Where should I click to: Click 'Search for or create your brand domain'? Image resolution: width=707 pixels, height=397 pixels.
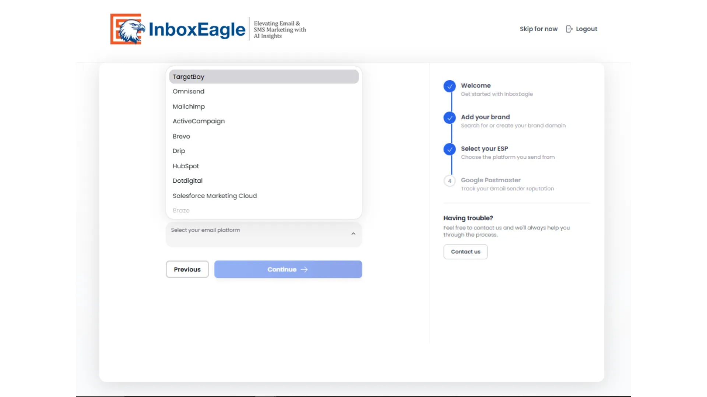[x=513, y=126]
